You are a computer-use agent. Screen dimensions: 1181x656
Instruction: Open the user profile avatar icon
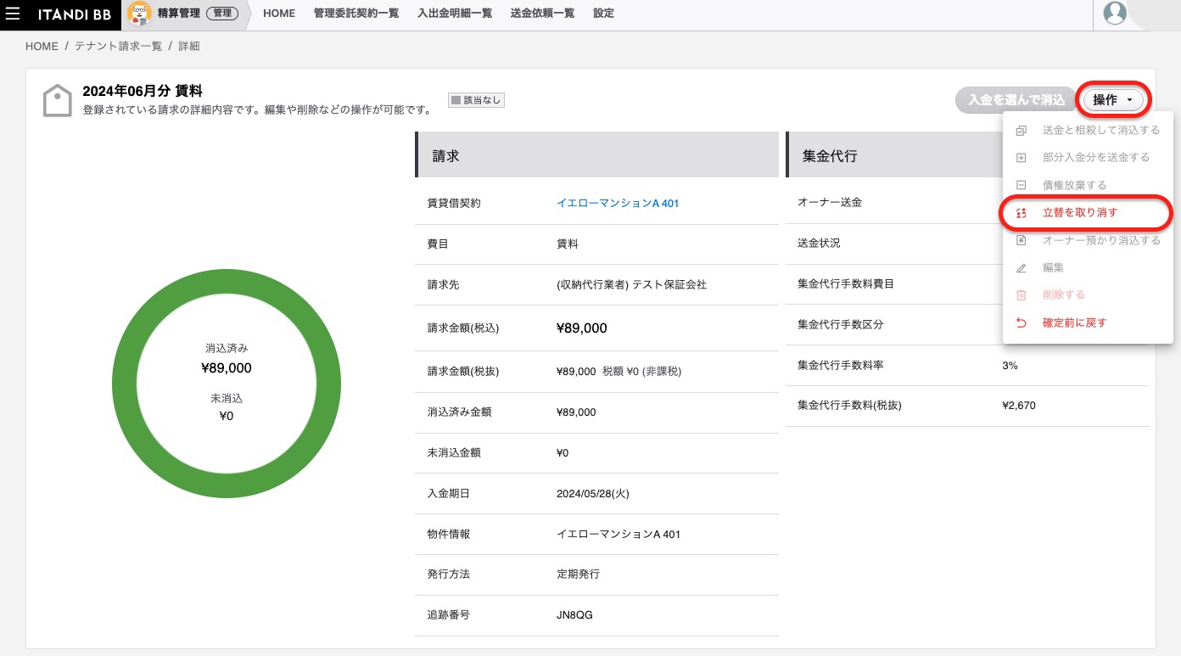pos(1115,14)
